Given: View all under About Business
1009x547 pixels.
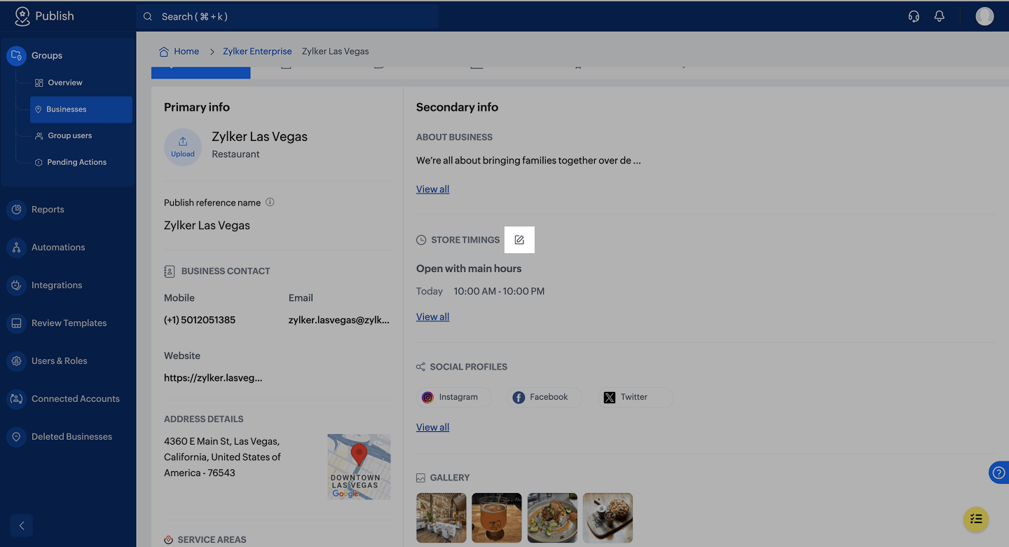Looking at the screenshot, I should pos(433,189).
